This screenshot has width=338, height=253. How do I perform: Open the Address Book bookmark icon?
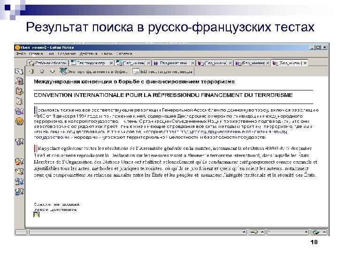coord(19,91)
